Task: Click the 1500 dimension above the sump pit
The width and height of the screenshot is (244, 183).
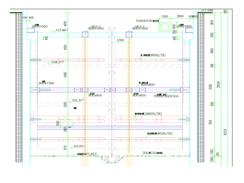Action: pos(164,16)
